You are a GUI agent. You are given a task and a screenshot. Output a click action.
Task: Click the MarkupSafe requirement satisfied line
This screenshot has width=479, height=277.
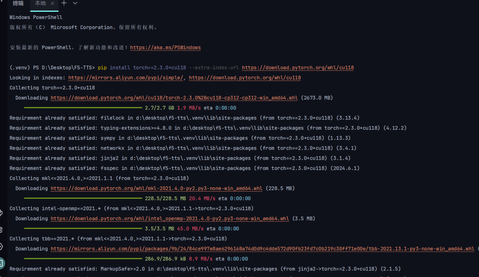[205, 269]
